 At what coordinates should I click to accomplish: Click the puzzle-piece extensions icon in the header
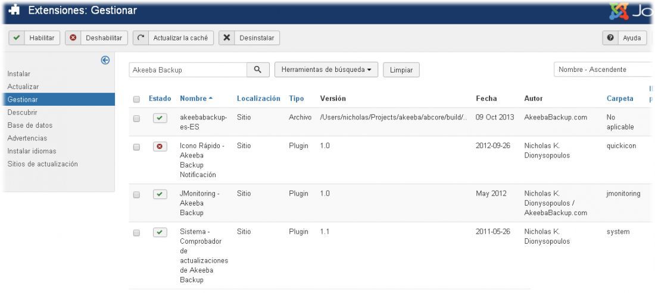click(14, 10)
